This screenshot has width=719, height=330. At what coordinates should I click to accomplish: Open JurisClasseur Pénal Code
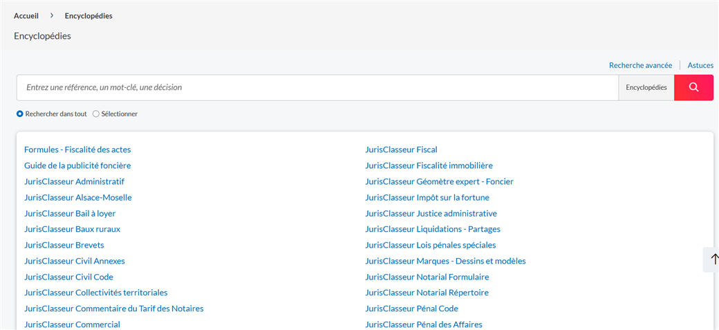click(x=412, y=309)
